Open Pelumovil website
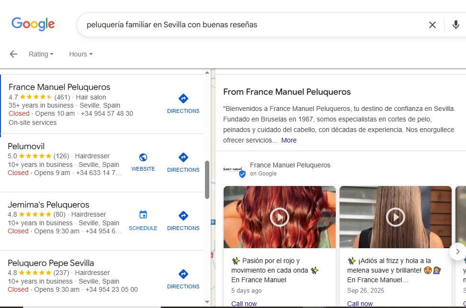Image resolution: width=466 pixels, height=308 pixels. (x=143, y=162)
